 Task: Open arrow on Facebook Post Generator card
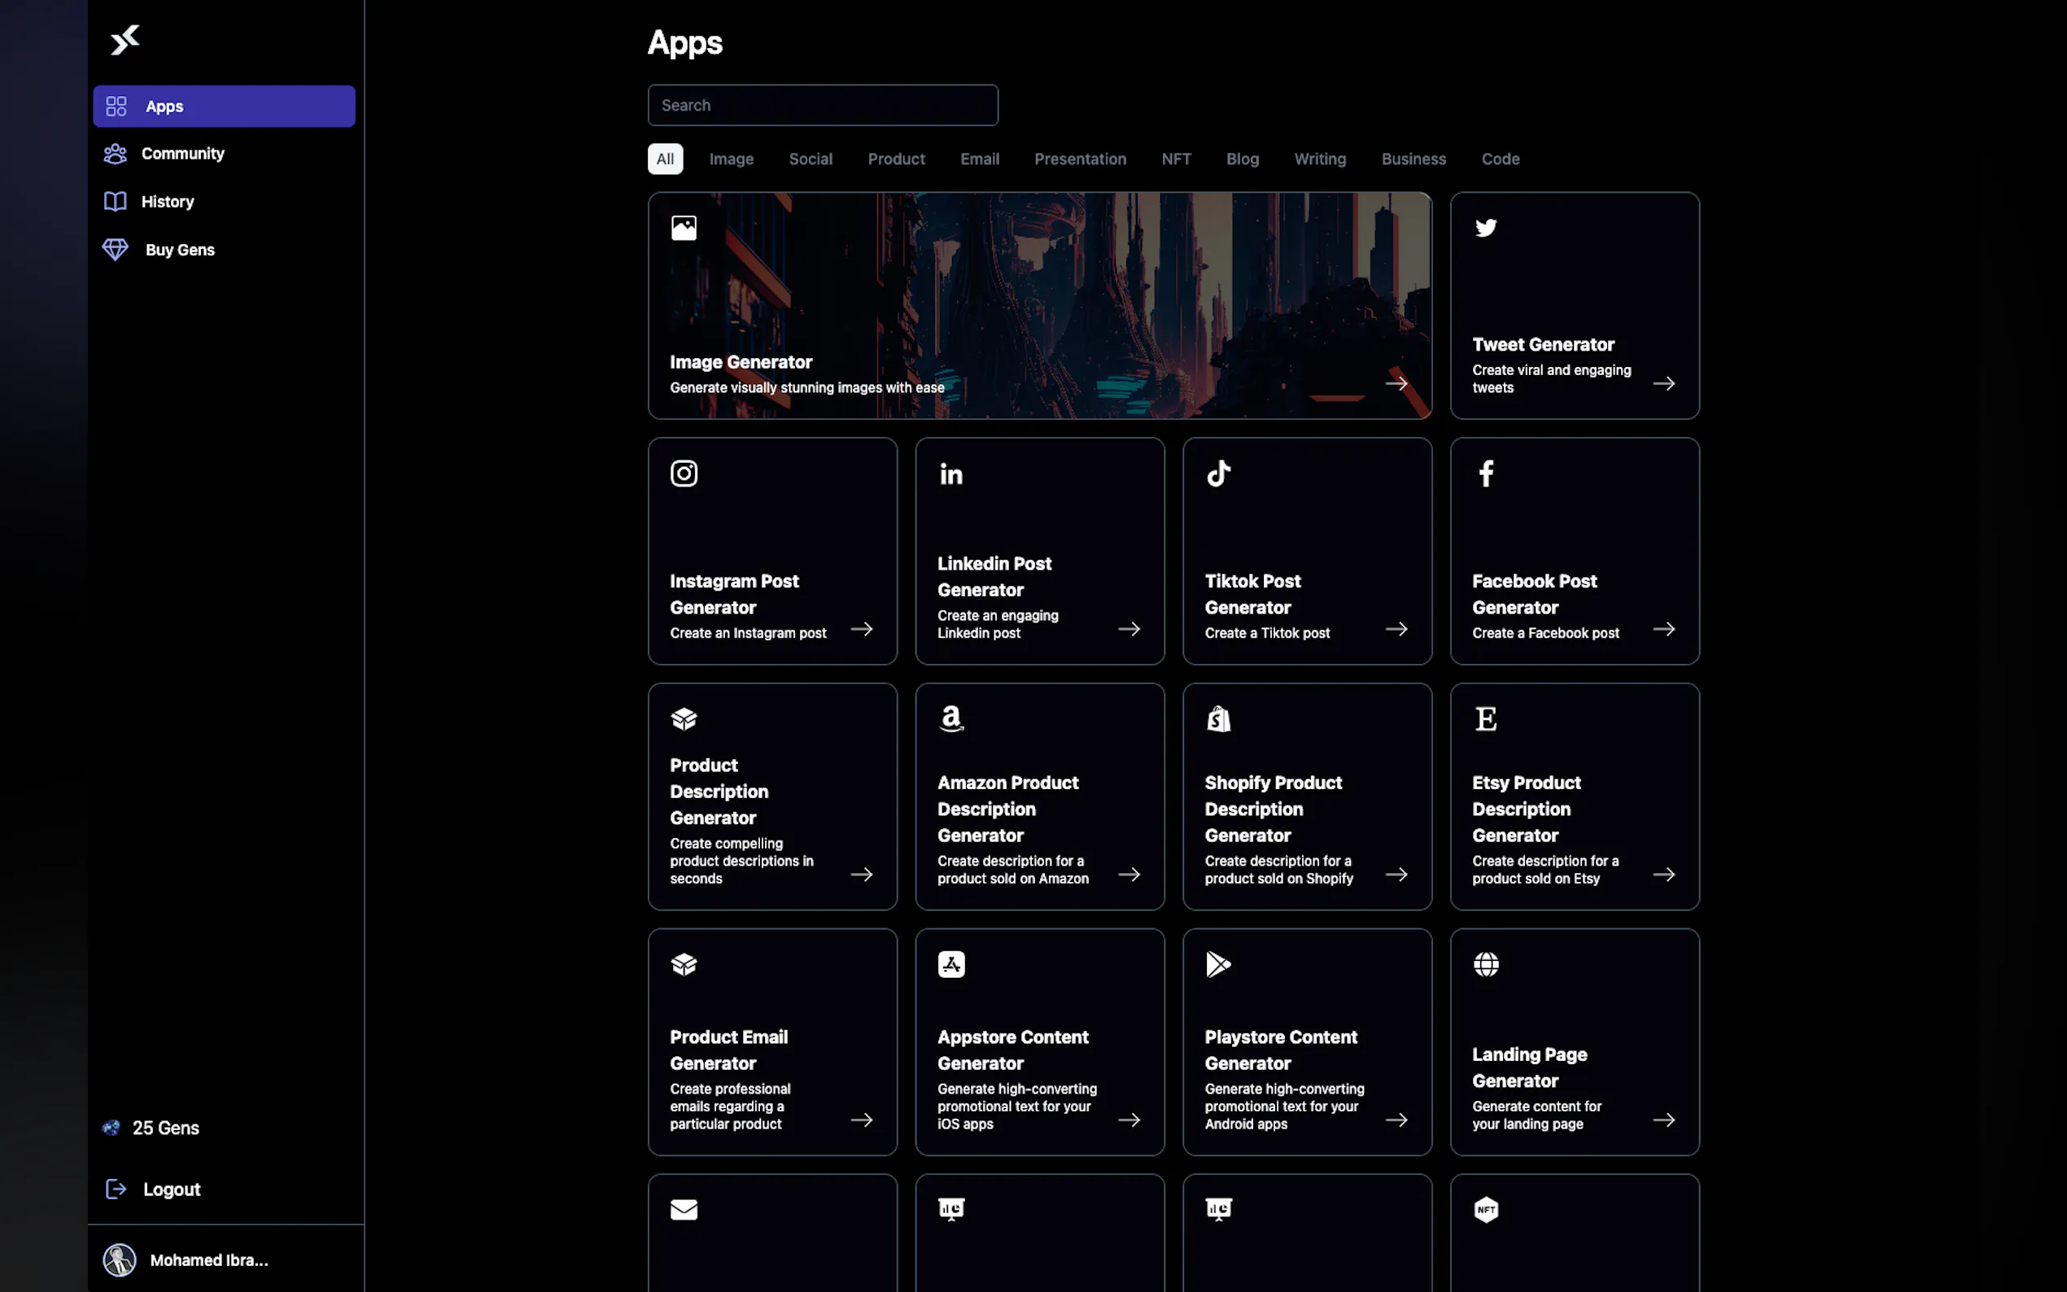(1663, 629)
